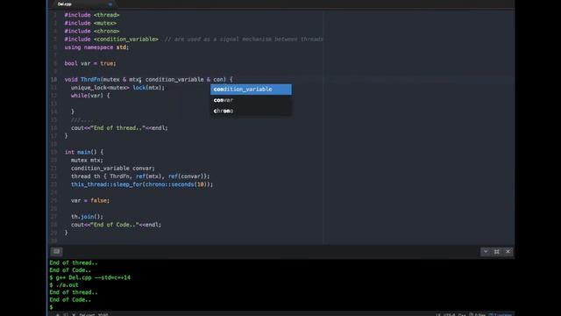Image resolution: width=561 pixels, height=316 pixels.
Task: Click the this_thread::sleep_for call
Action: click(142, 184)
